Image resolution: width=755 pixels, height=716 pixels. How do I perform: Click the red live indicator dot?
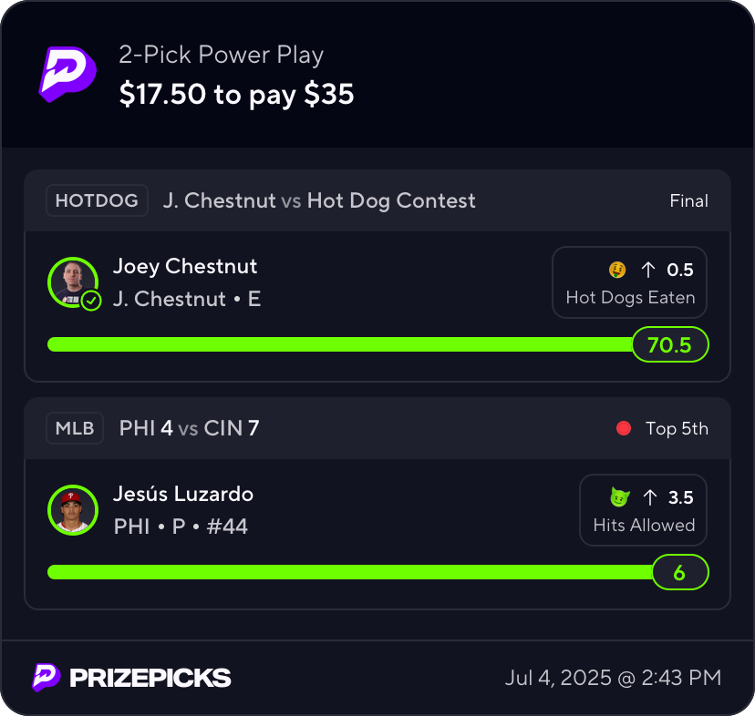624,428
